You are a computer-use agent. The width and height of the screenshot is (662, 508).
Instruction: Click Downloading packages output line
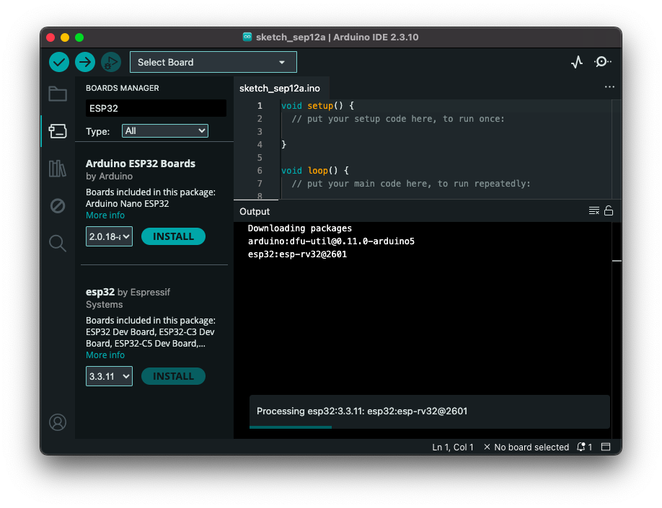pyautogui.click(x=300, y=228)
